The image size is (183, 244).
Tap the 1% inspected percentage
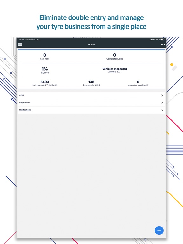pyautogui.click(x=44, y=69)
